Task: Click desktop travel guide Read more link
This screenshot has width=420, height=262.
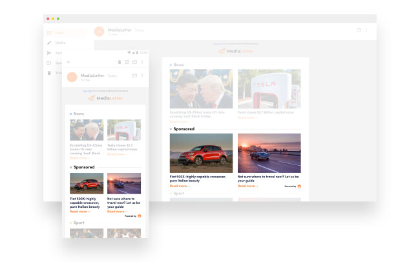Action: 247,186
